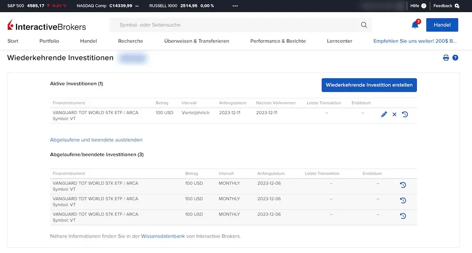View history of active Vierteljährlich investment
The image size is (472, 253).
pos(405,114)
